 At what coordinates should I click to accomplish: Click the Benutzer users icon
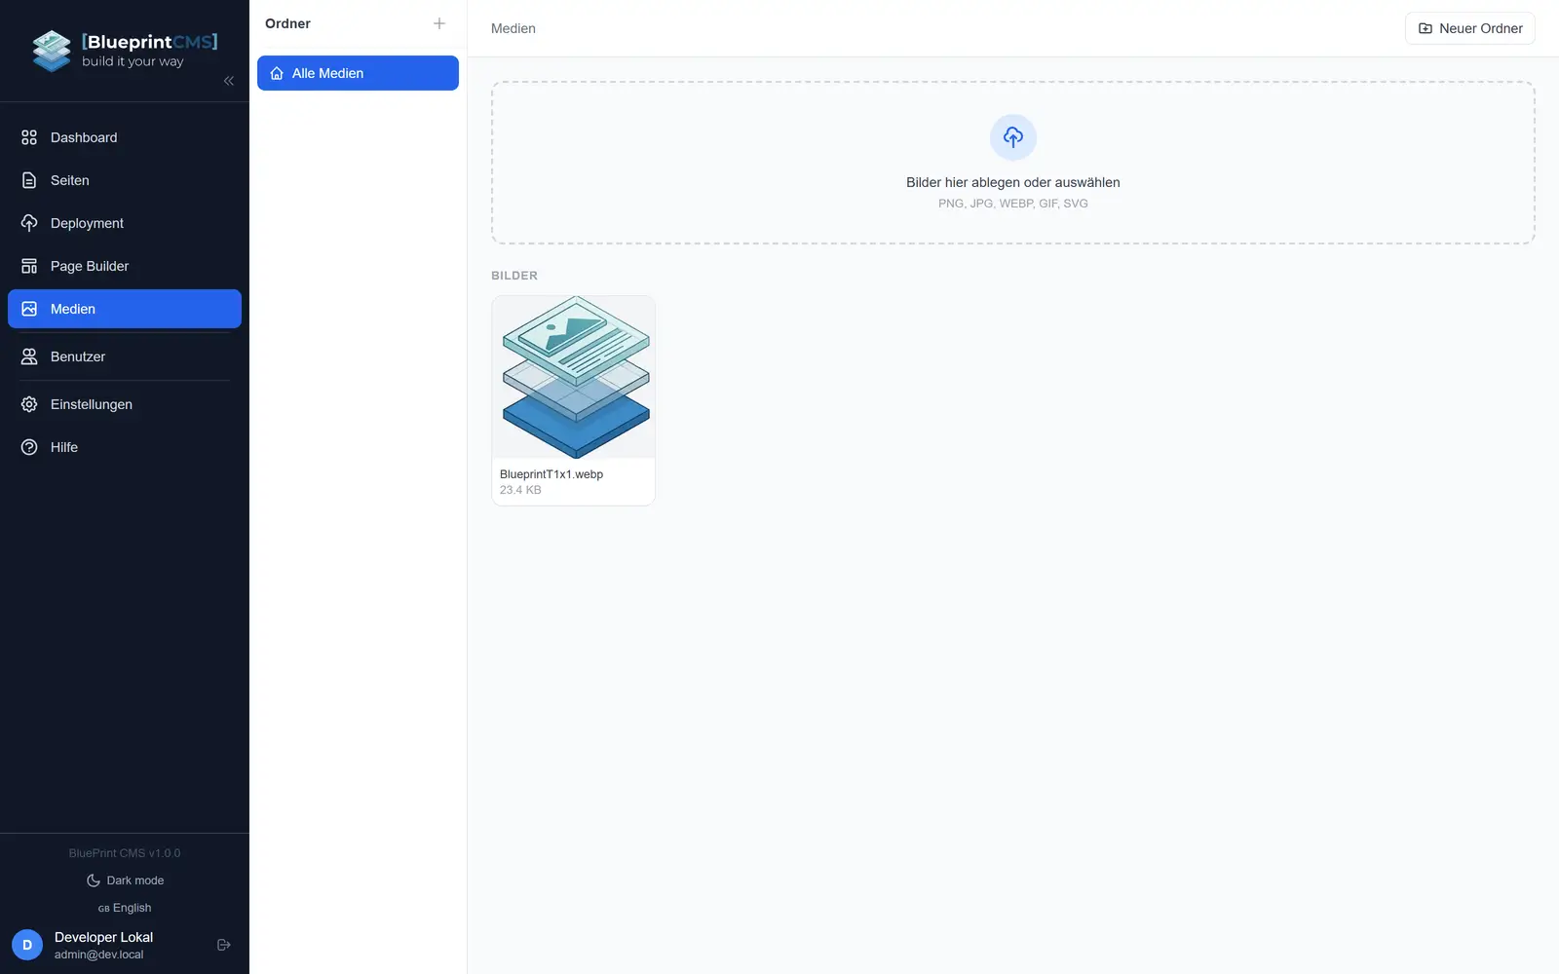pos(29,356)
